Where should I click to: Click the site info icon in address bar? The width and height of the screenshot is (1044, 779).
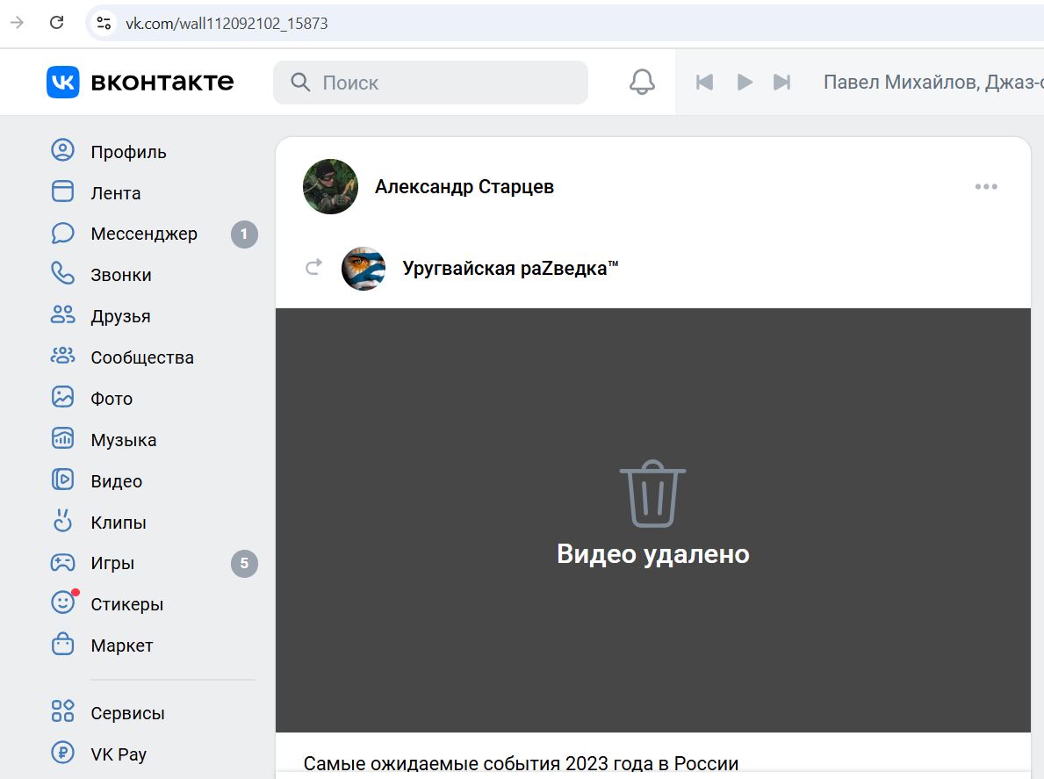pos(104,24)
